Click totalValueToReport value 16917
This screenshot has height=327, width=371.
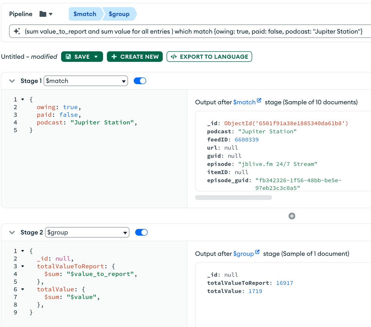point(284,283)
